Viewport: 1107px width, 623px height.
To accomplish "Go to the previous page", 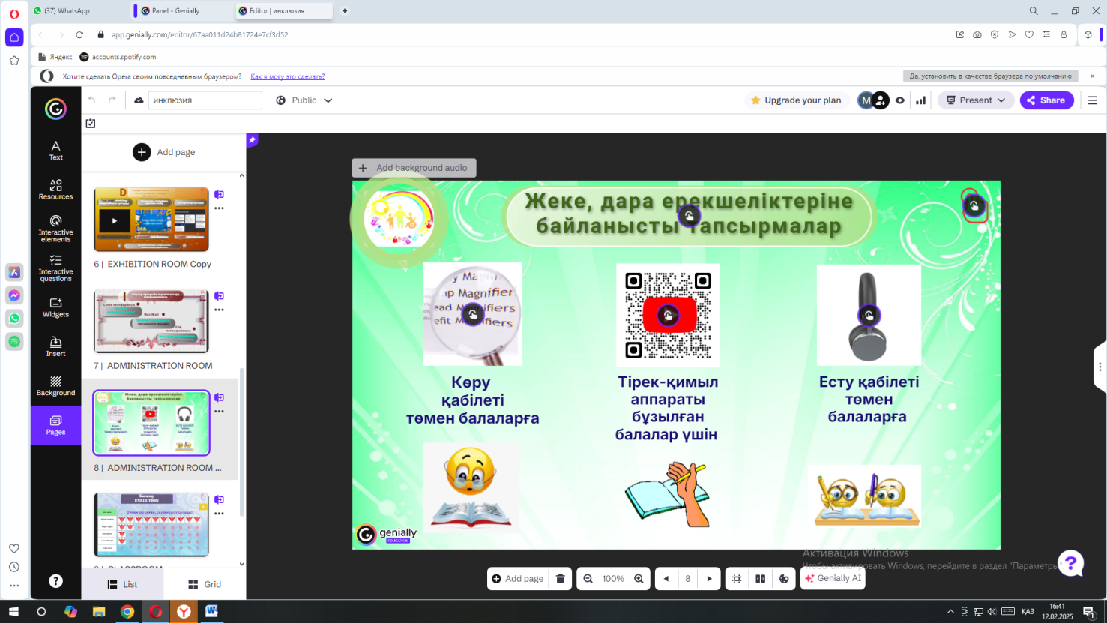I will pyautogui.click(x=666, y=579).
